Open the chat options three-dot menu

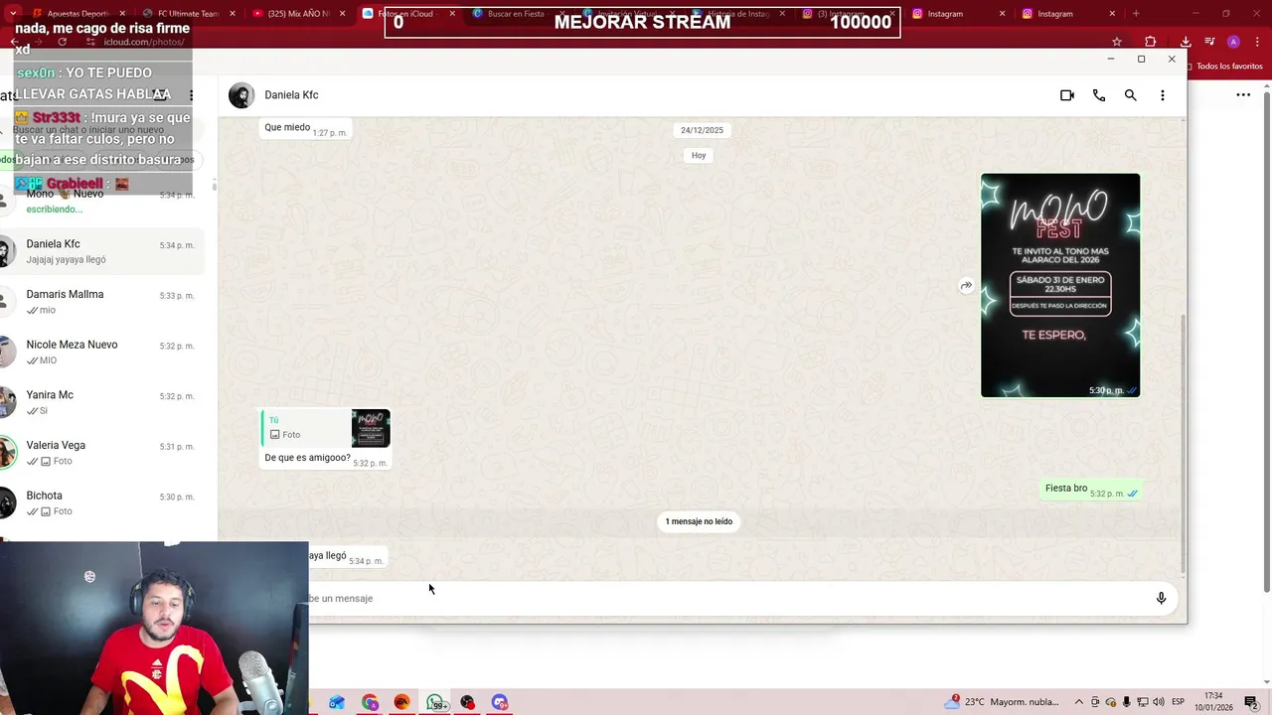(1162, 95)
